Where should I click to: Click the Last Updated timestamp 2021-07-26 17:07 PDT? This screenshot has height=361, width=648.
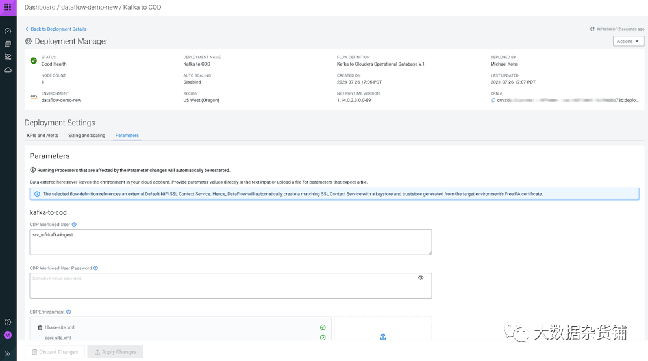(x=513, y=82)
